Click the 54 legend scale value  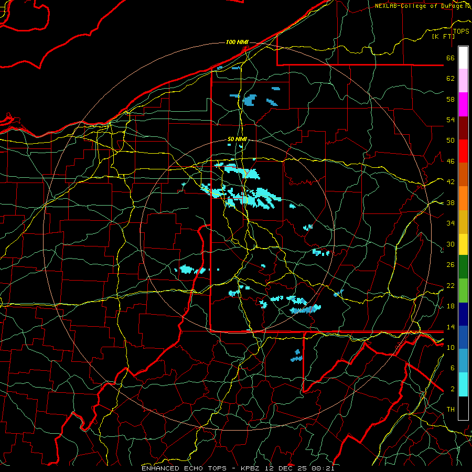[x=450, y=120]
